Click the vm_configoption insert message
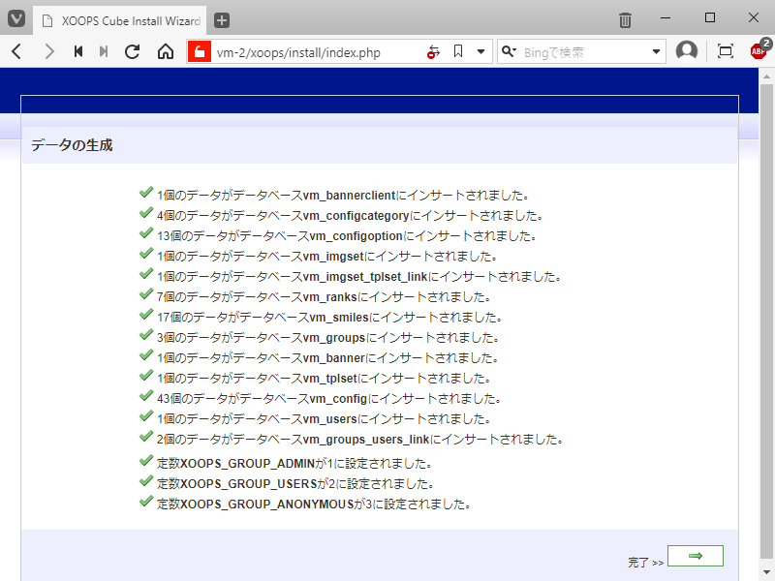The width and height of the screenshot is (775, 581). (x=347, y=235)
